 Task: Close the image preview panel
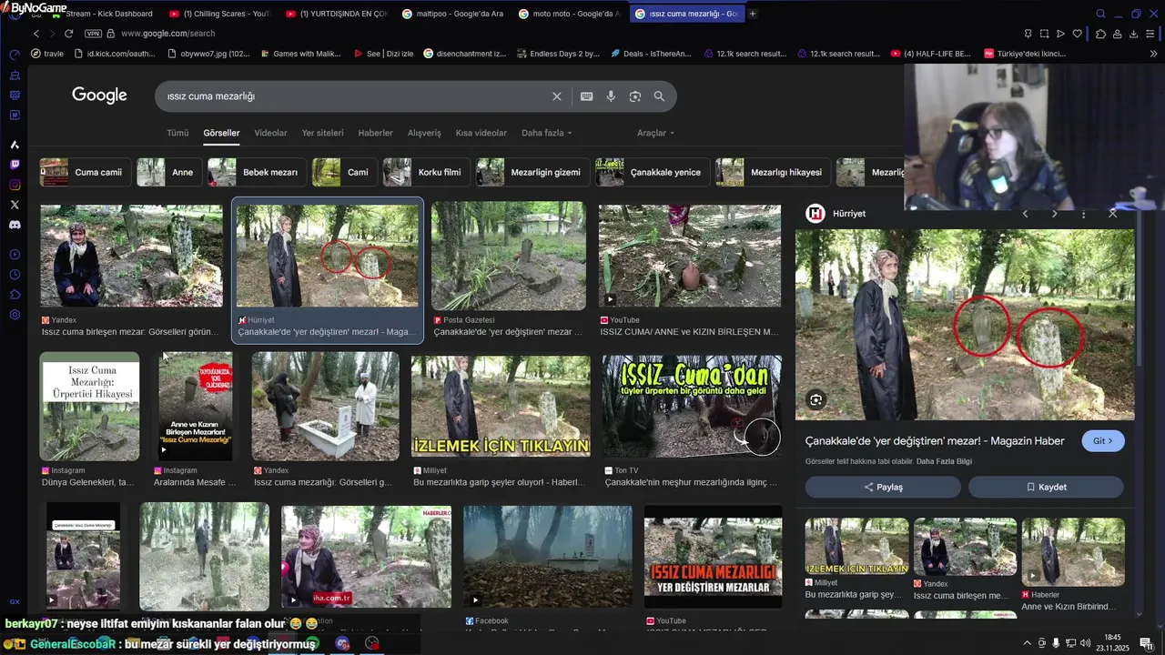[1112, 214]
